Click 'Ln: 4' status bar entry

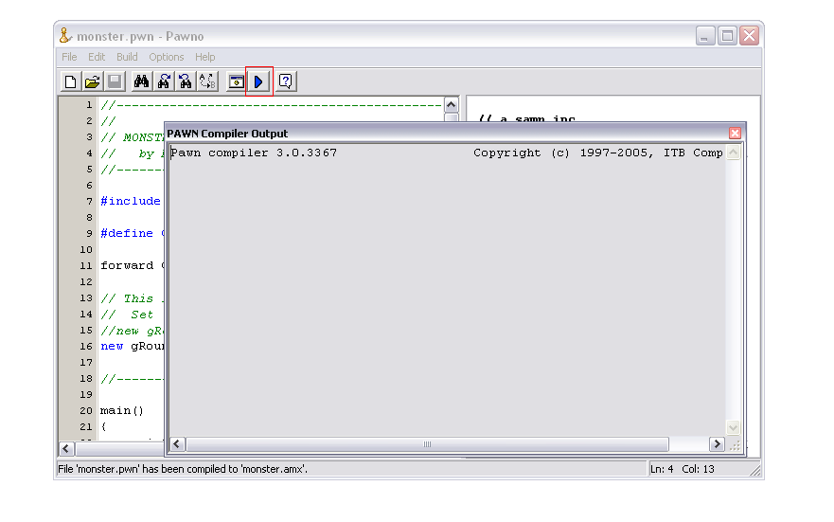click(x=662, y=469)
